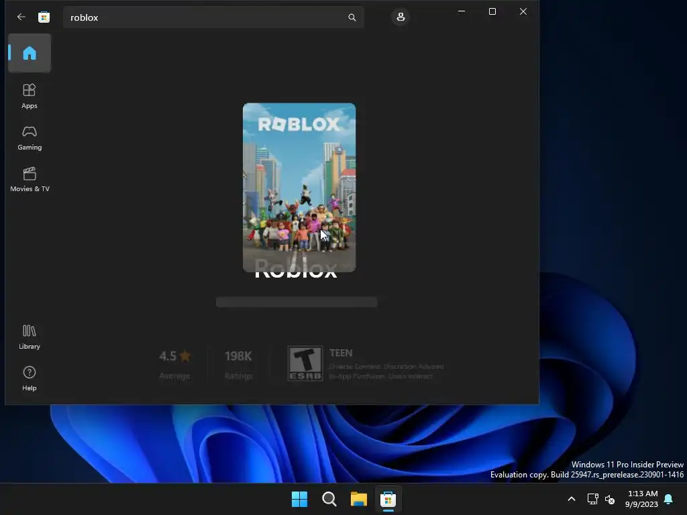Show hidden system tray icons chevron
This screenshot has height=515, width=687.
[x=572, y=499]
